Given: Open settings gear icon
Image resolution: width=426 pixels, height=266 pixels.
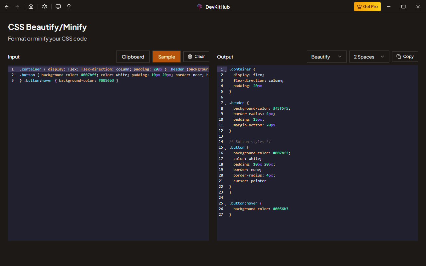Looking at the screenshot, I should coord(45,7).
